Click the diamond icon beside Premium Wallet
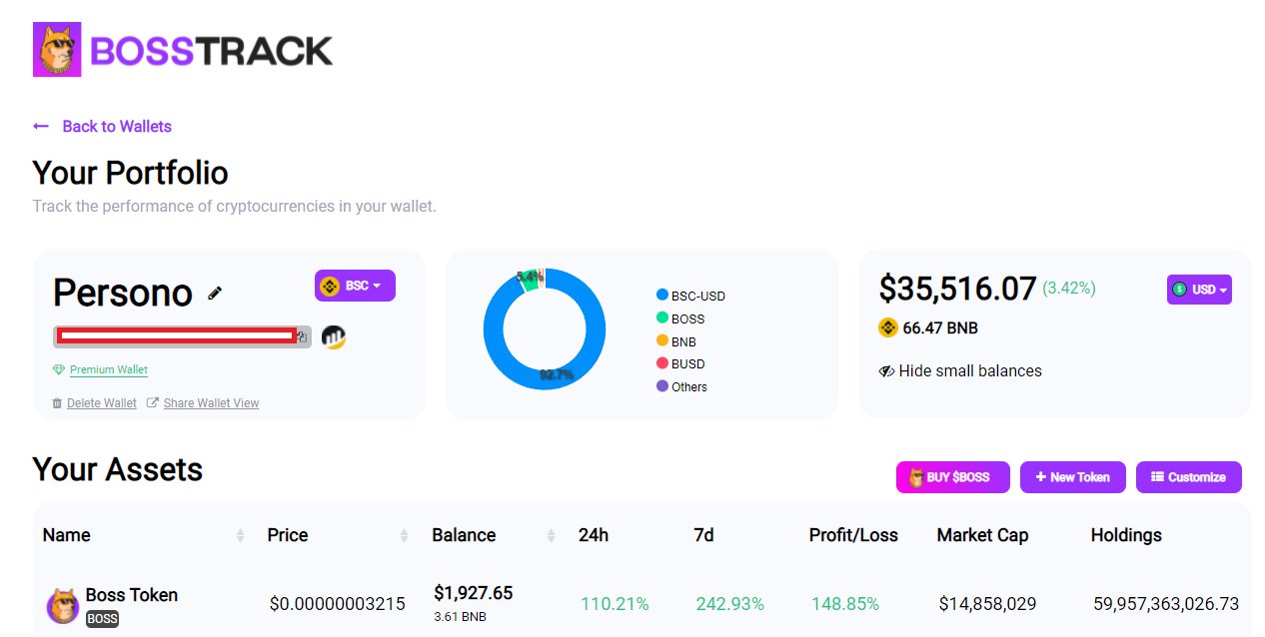The image size is (1265, 637). click(59, 369)
